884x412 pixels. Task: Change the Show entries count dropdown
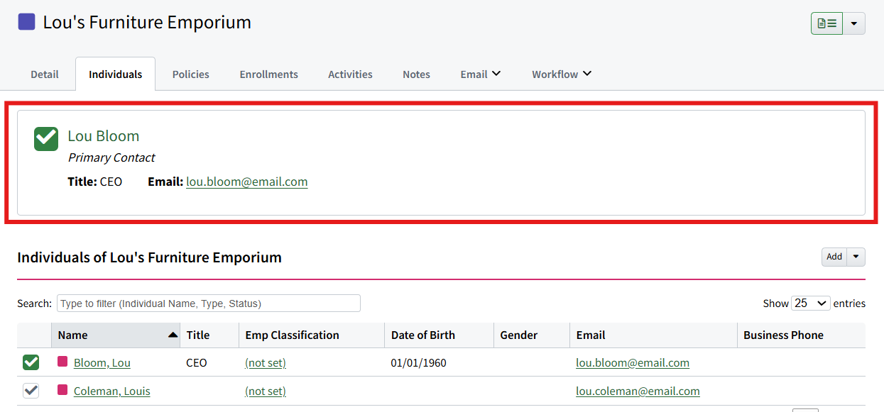[811, 303]
